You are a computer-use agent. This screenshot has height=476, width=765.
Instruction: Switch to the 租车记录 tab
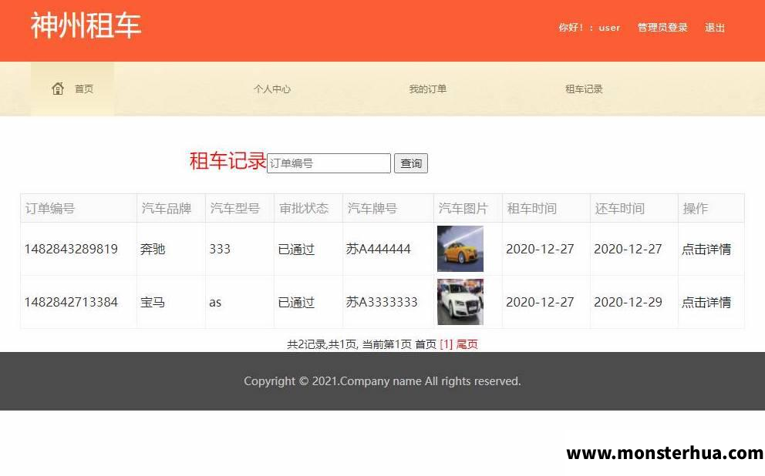pyautogui.click(x=584, y=89)
